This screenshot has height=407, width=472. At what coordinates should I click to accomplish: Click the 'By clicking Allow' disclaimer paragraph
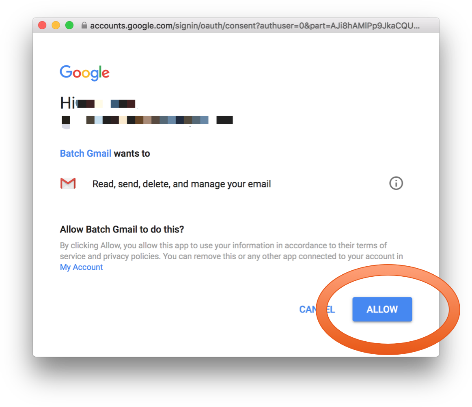(x=231, y=256)
